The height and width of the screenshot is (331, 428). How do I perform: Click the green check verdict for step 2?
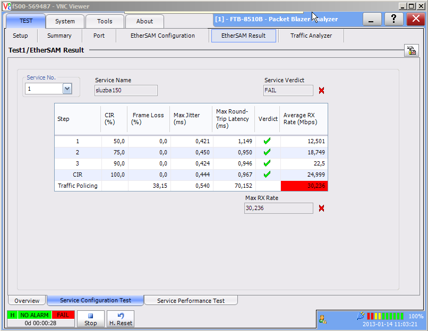[267, 152]
